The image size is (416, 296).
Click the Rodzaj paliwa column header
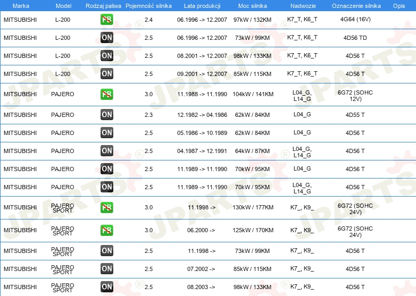tap(103, 6)
